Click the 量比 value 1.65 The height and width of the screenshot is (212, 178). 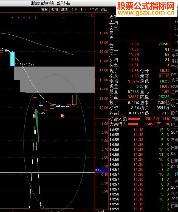click(166, 92)
